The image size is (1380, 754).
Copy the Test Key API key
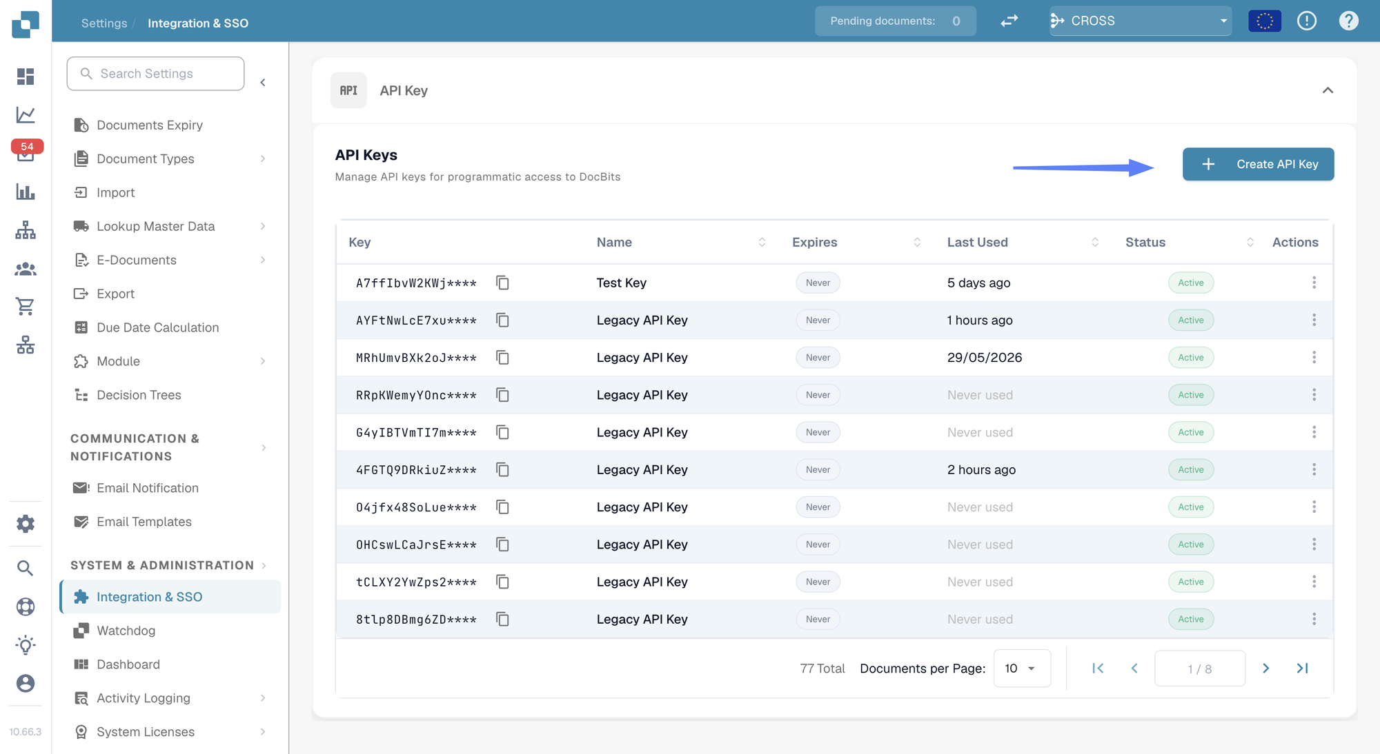502,283
